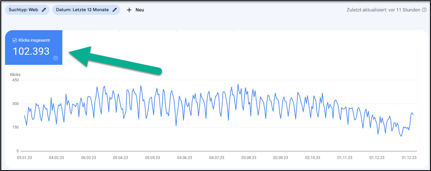This screenshot has width=431, height=171.
Task: Click the 06.03.23 date label
Action: point(88,158)
